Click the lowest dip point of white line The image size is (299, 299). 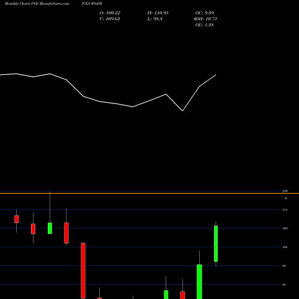tap(182, 111)
